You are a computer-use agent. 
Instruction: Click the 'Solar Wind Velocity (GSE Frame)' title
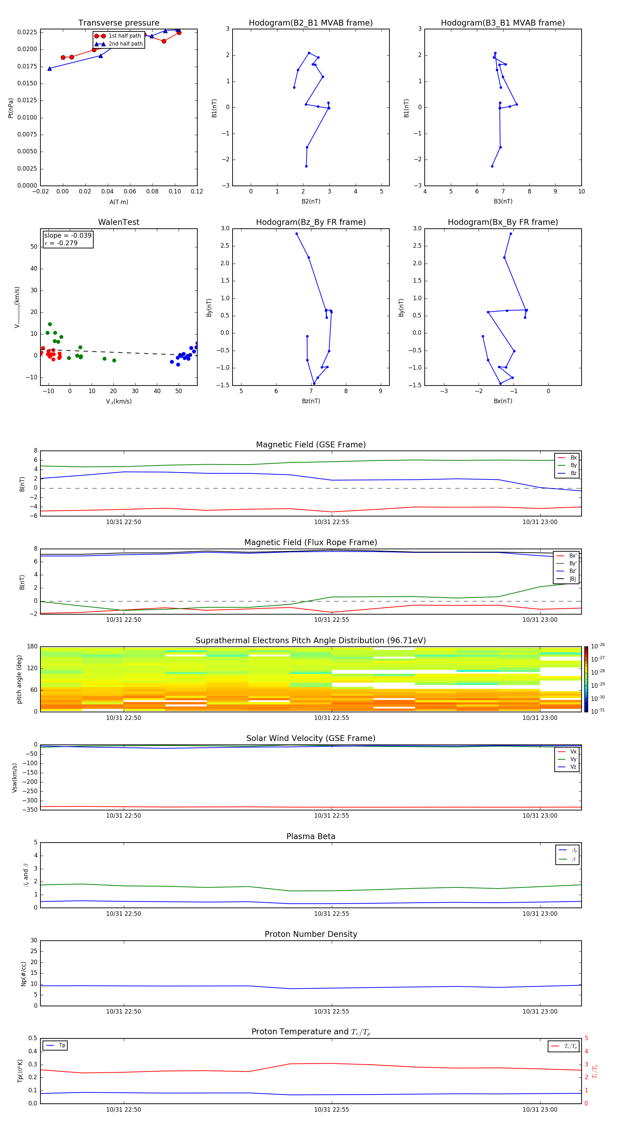(x=310, y=738)
